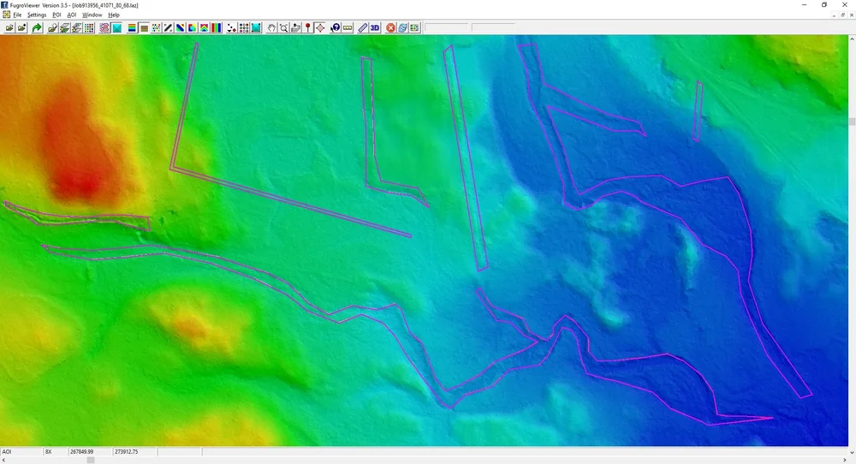Viewport: 856px width, 464px height.
Task: Open the Window menu
Action: click(92, 15)
